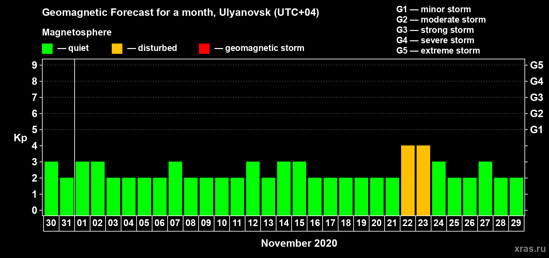
Task: Click the date label 05
Action: (144, 223)
